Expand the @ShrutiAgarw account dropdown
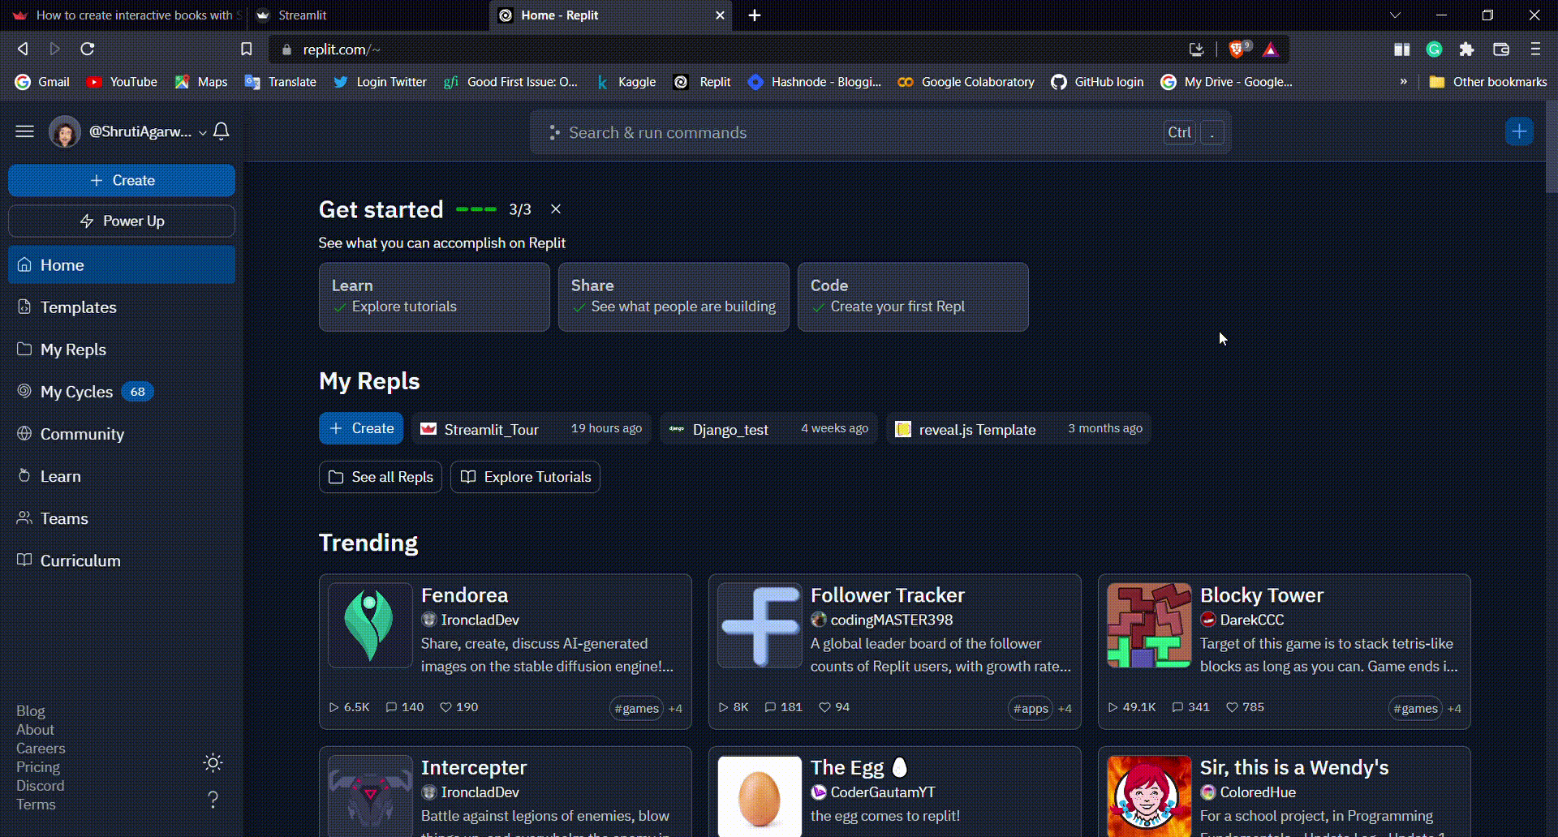The height and width of the screenshot is (837, 1558). (x=202, y=132)
